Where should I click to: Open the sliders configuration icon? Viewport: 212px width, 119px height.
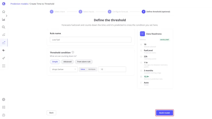[4, 107]
